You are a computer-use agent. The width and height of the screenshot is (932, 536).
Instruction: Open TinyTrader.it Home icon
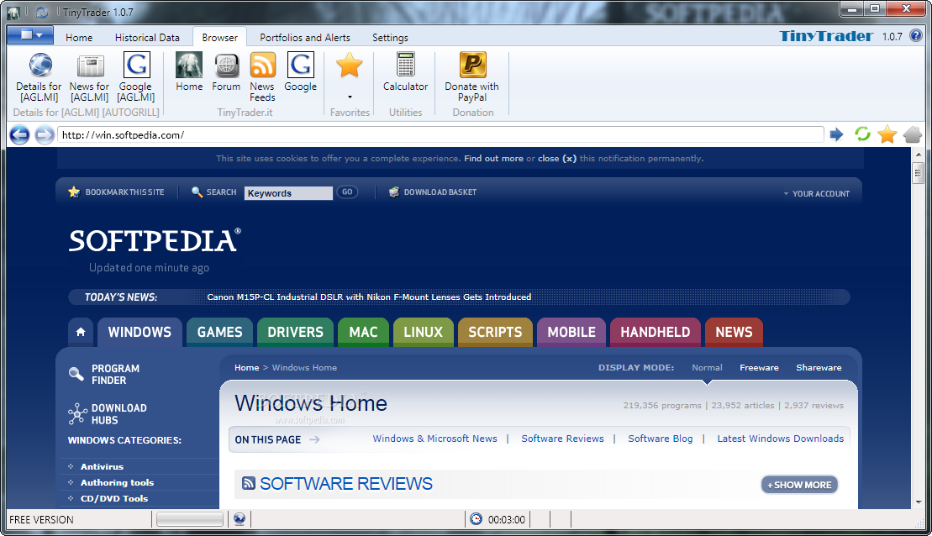pos(189,65)
